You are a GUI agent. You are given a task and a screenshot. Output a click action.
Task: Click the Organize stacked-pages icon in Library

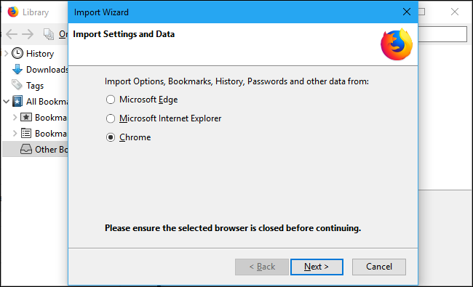tap(49, 34)
